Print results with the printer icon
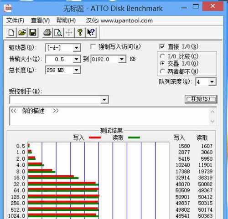 coord(47,33)
